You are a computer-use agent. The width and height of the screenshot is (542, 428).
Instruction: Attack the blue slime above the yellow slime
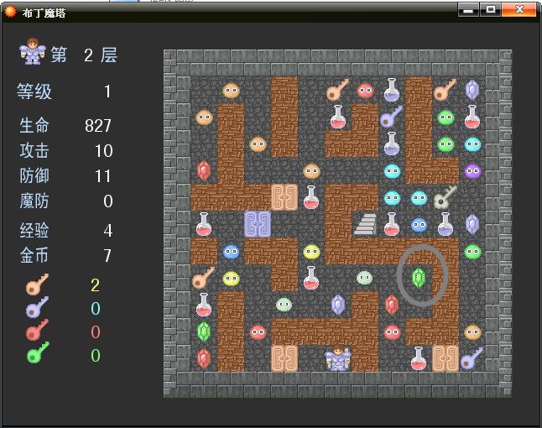pyautogui.click(x=231, y=252)
